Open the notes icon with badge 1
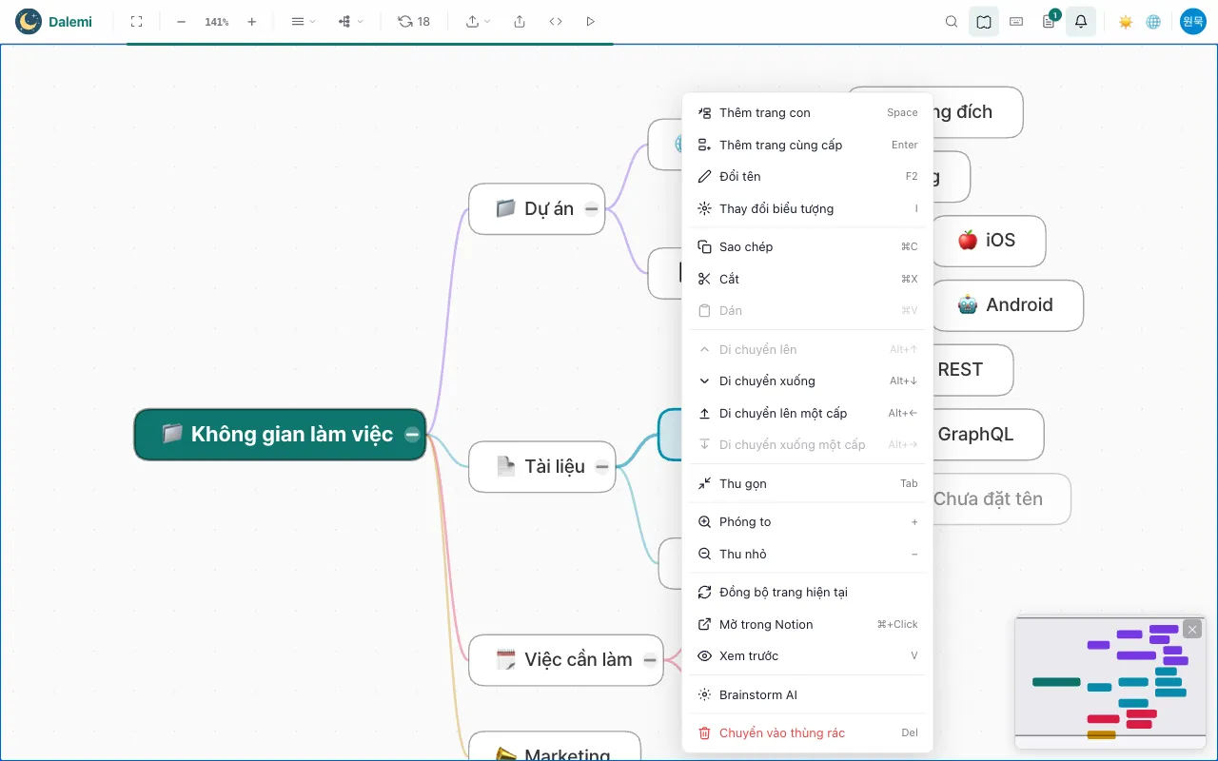This screenshot has width=1218, height=761. [x=1050, y=21]
